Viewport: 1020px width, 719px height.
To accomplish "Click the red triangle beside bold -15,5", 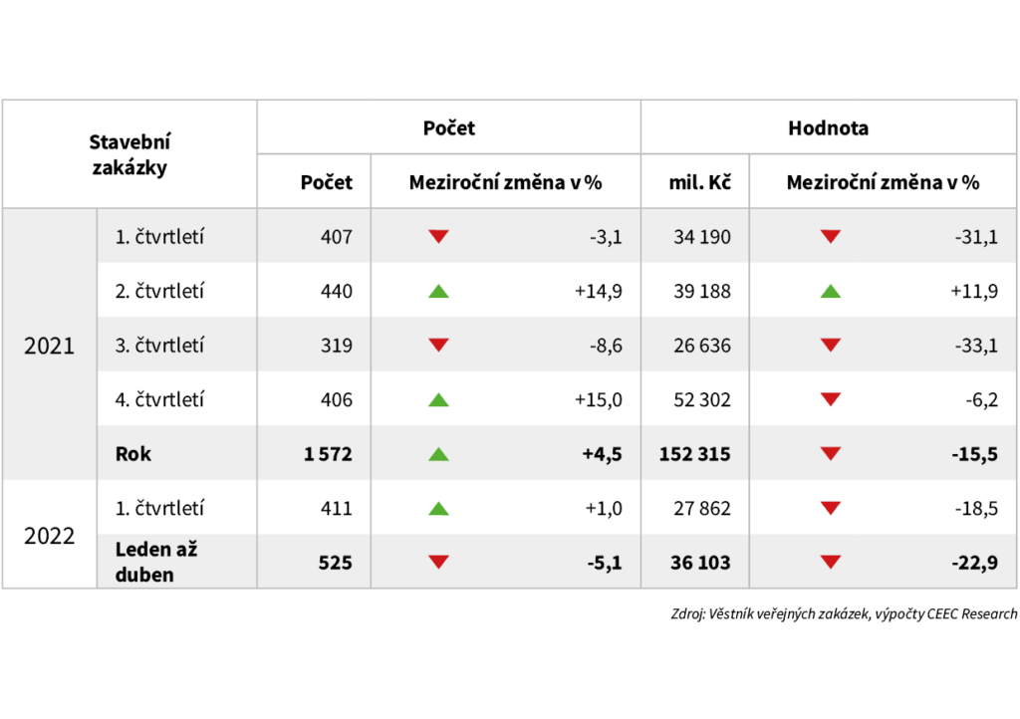I will 831,454.
